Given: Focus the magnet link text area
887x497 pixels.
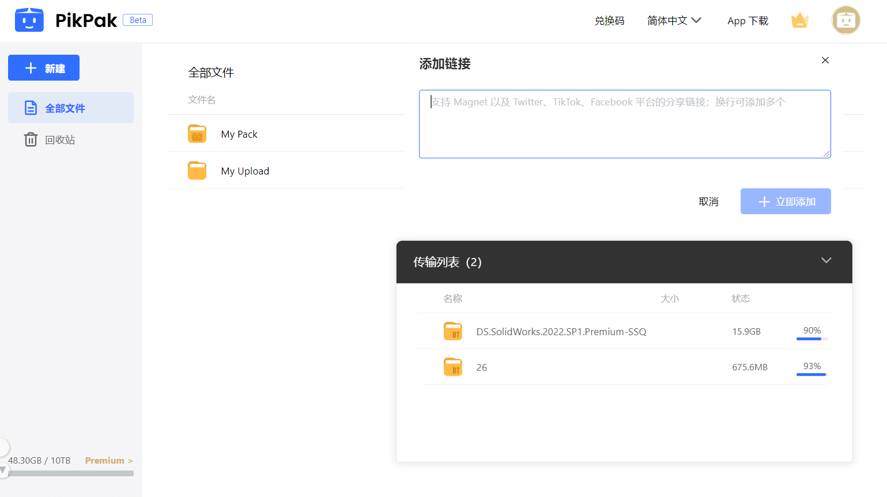Looking at the screenshot, I should point(625,124).
